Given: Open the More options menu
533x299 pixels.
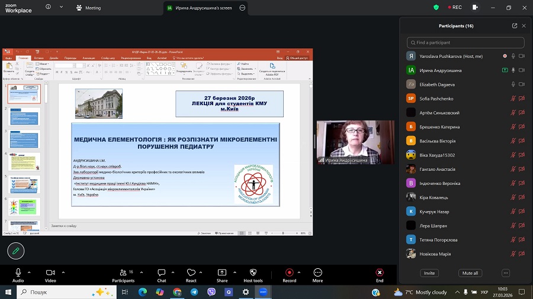Looking at the screenshot, I should 318,272.
